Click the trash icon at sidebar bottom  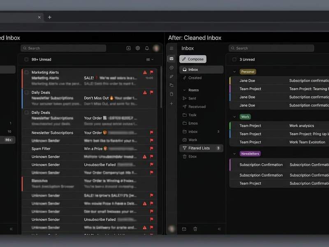pos(195,229)
